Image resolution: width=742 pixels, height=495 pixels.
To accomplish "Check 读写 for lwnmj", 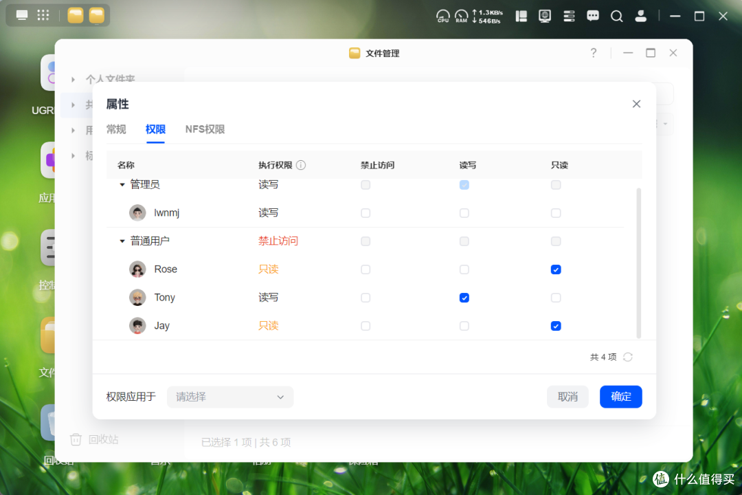I will click(x=464, y=213).
